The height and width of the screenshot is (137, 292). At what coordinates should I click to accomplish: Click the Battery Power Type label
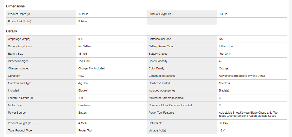point(161,46)
